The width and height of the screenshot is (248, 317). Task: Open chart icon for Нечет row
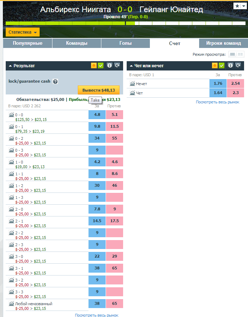click(x=132, y=83)
